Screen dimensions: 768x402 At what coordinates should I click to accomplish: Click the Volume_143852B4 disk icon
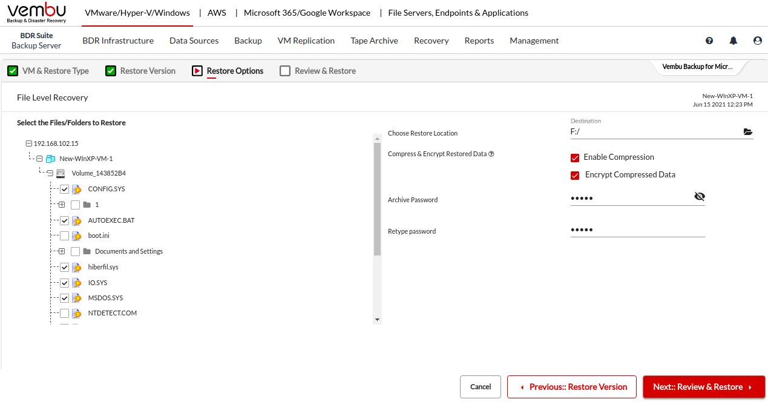click(61, 173)
